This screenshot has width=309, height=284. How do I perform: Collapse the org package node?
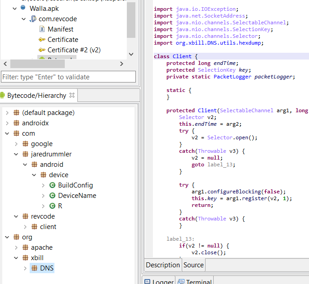coord(7,237)
